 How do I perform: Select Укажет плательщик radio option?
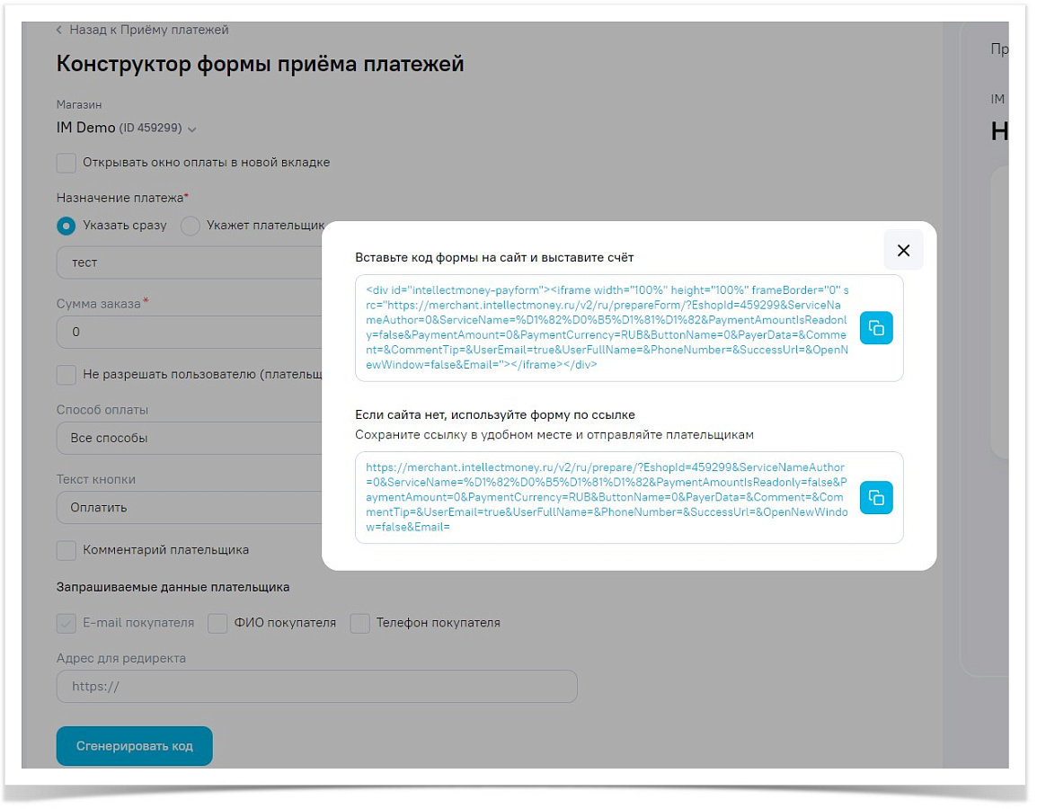click(x=191, y=226)
